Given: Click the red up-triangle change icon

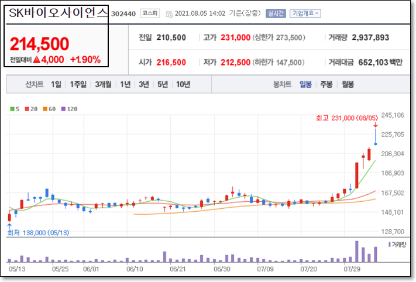Looking at the screenshot, I should point(37,60).
